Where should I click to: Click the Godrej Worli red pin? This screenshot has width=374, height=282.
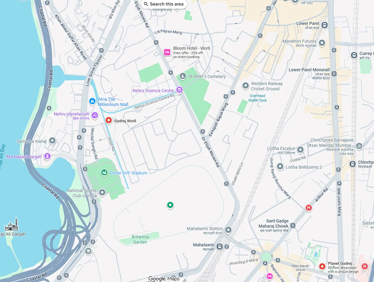(109, 120)
